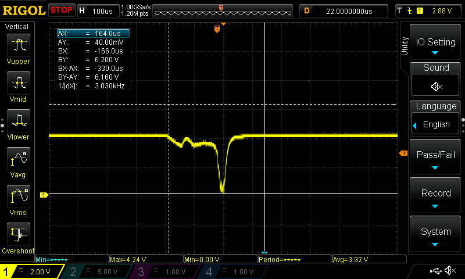Click the red STOP status button
The image size is (465, 279).
(62, 10)
